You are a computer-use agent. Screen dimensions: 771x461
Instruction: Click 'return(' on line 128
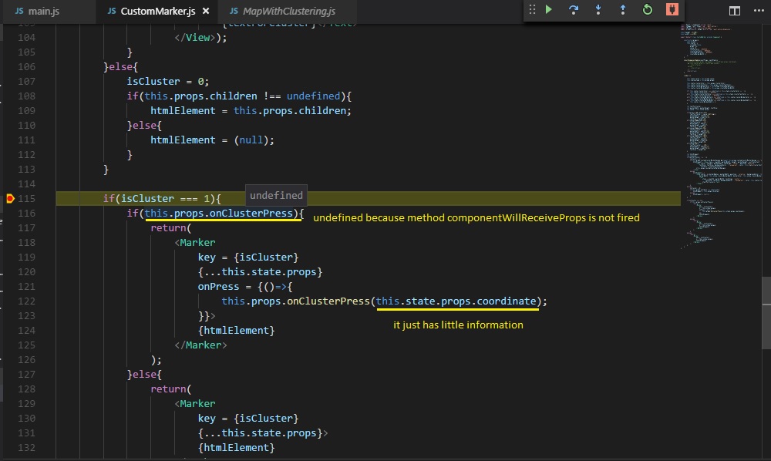click(171, 389)
